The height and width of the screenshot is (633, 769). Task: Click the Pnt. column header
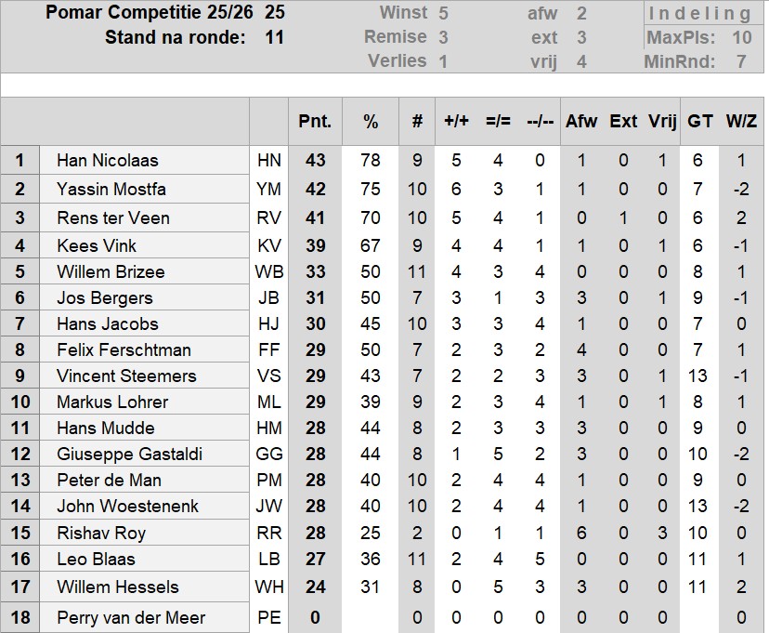(x=315, y=121)
